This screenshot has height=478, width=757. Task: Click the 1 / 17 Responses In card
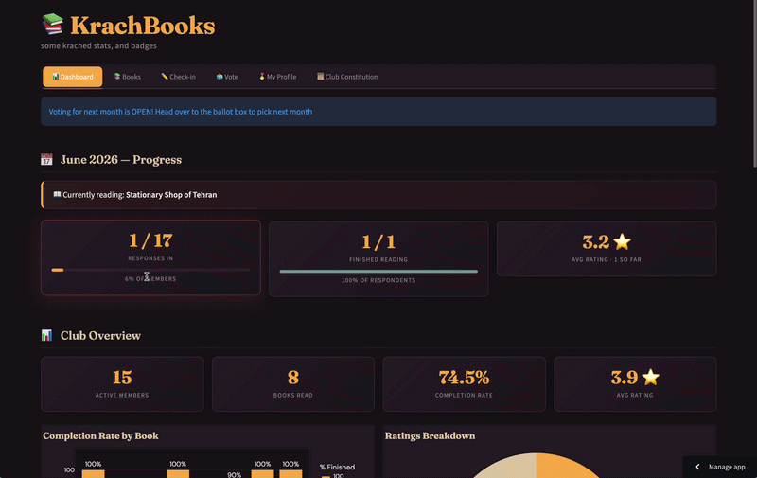point(150,257)
